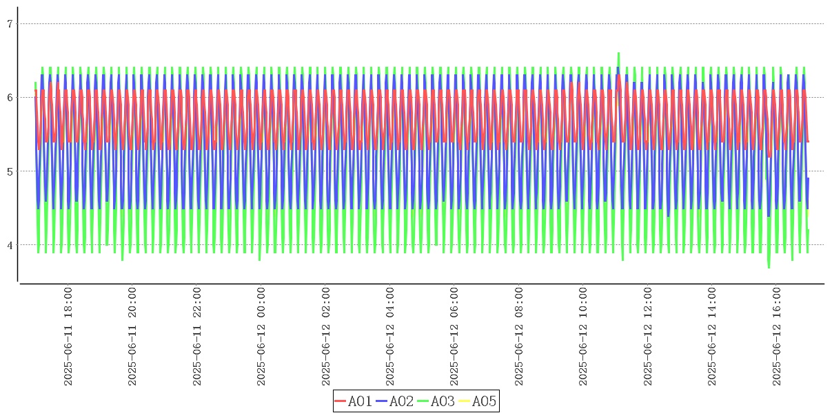Click the blue A02 legend line swatch
This screenshot has width=832, height=413.
point(382,401)
